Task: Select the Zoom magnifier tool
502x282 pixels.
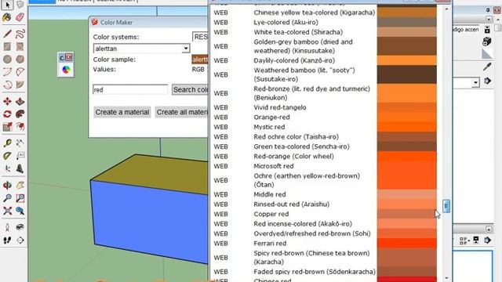Action: (x=7, y=198)
